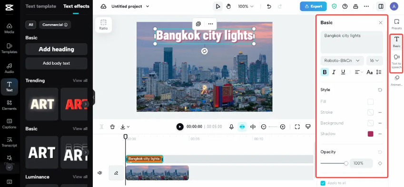
Task: Toggle the Apply to all checkbox
Action: pos(323,183)
